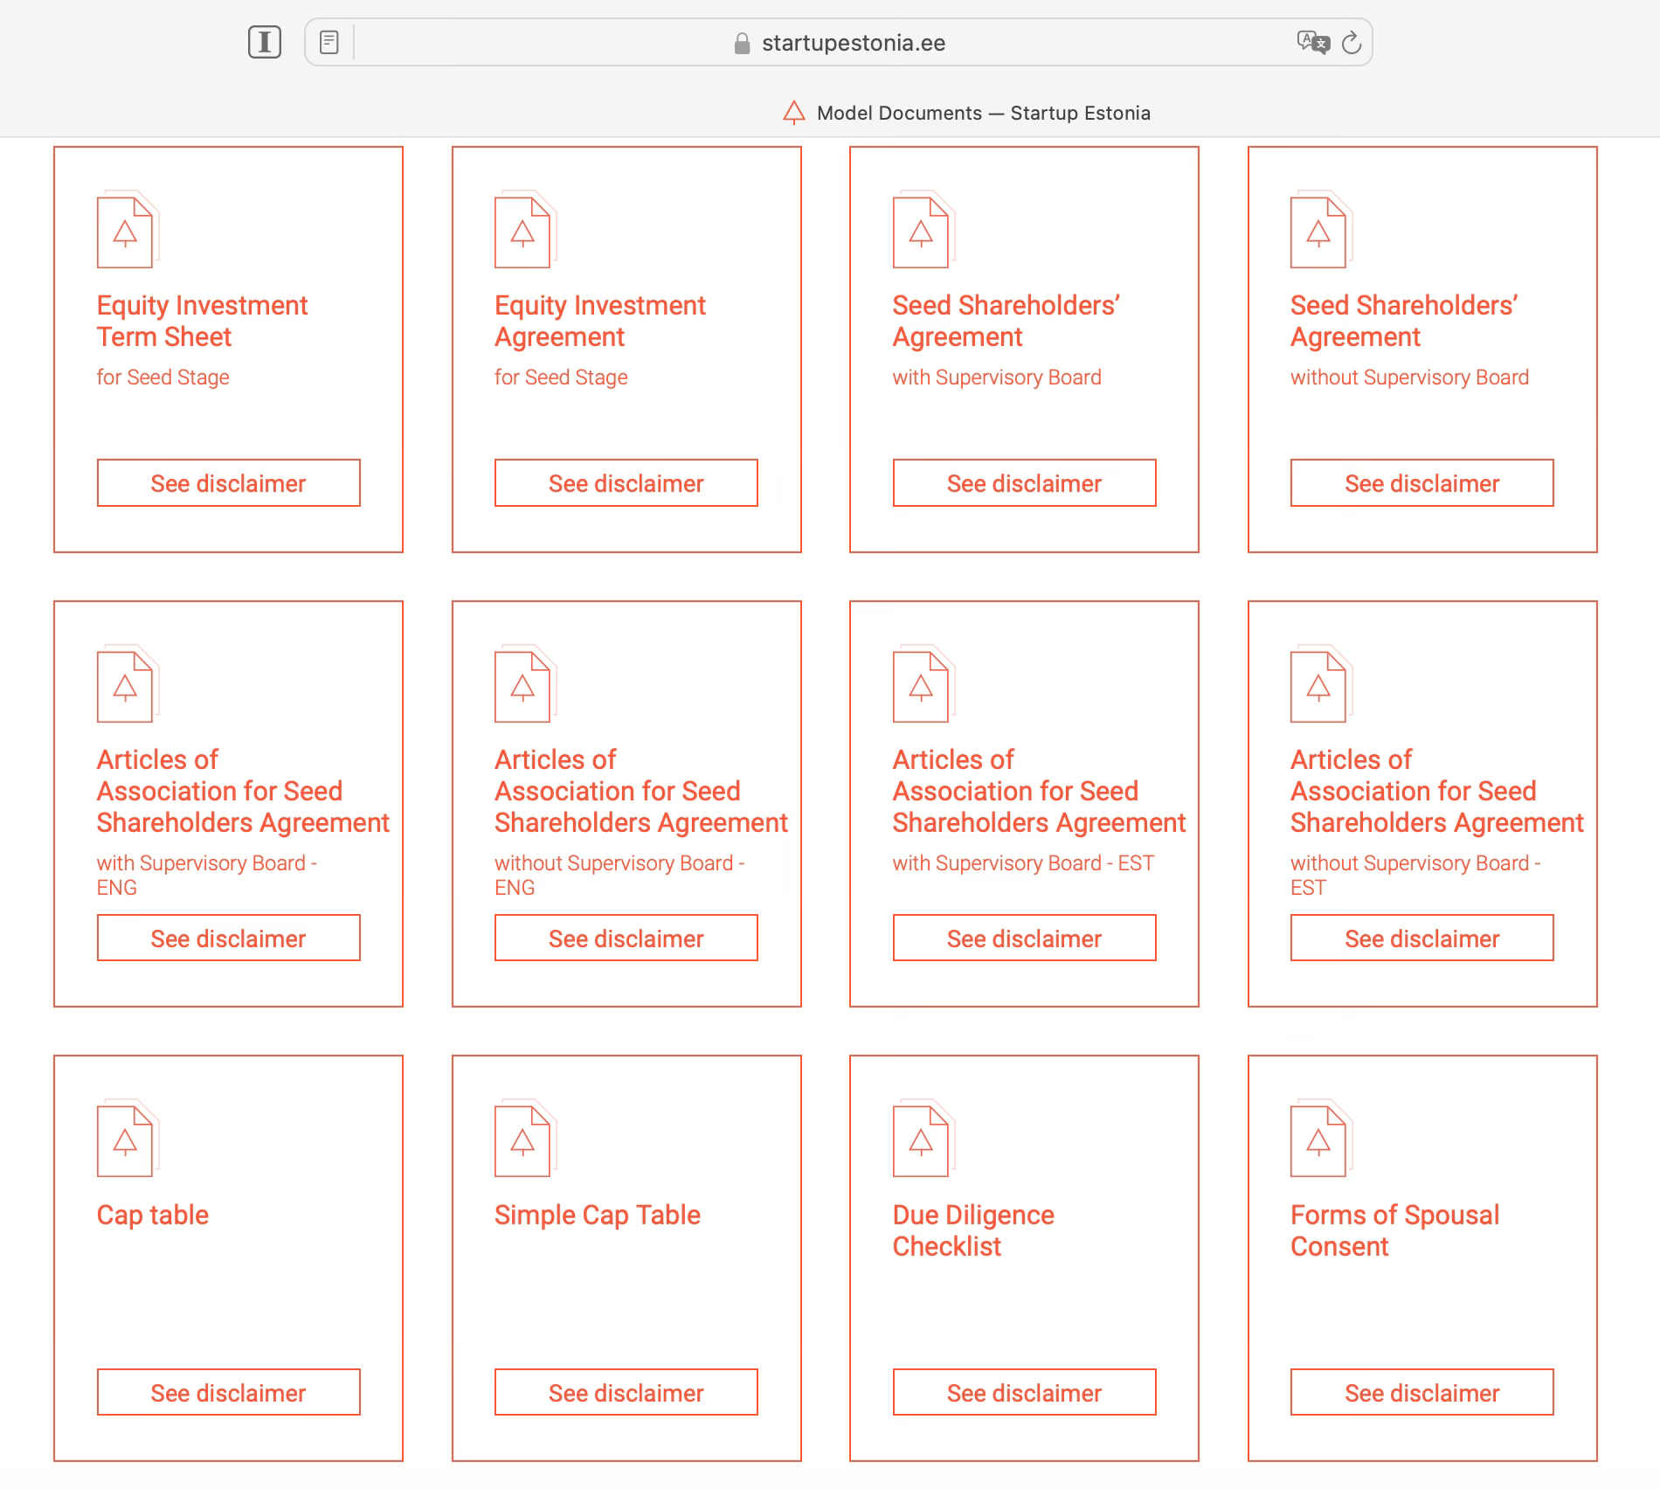The width and height of the screenshot is (1660, 1489).
Task: Click the Instapaper extension icon in toolbar
Action: (264, 42)
